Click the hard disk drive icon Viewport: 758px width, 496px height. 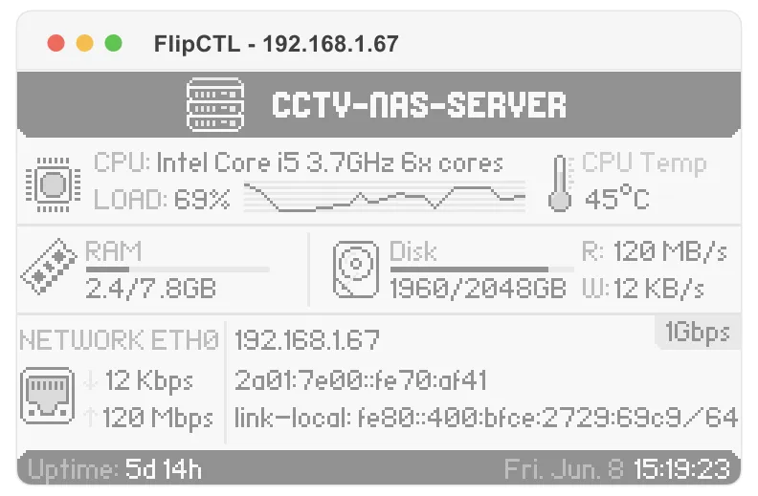[356, 270]
